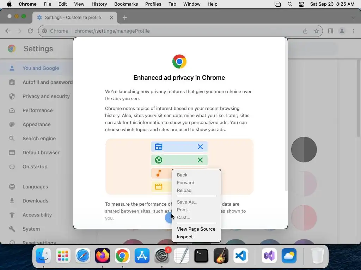Bookmark this page with star icon
The image size is (361, 270).
(x=317, y=31)
